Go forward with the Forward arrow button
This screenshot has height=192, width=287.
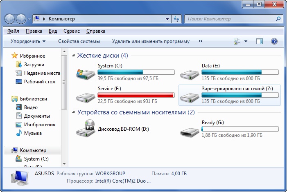(x=21, y=19)
